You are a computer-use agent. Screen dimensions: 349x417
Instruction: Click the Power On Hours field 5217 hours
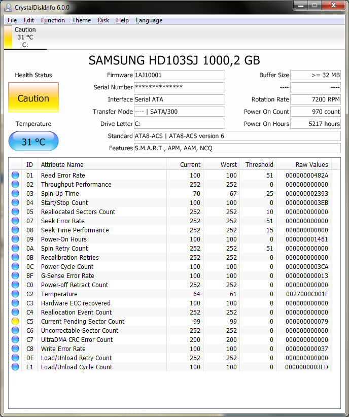pos(316,124)
